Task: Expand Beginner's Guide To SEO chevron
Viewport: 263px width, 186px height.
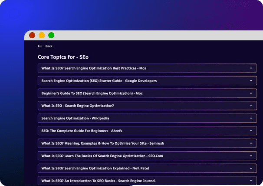Action: tap(251, 93)
